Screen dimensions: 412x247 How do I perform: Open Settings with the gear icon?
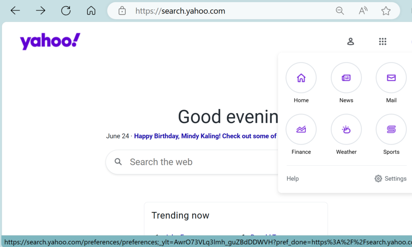(390, 179)
